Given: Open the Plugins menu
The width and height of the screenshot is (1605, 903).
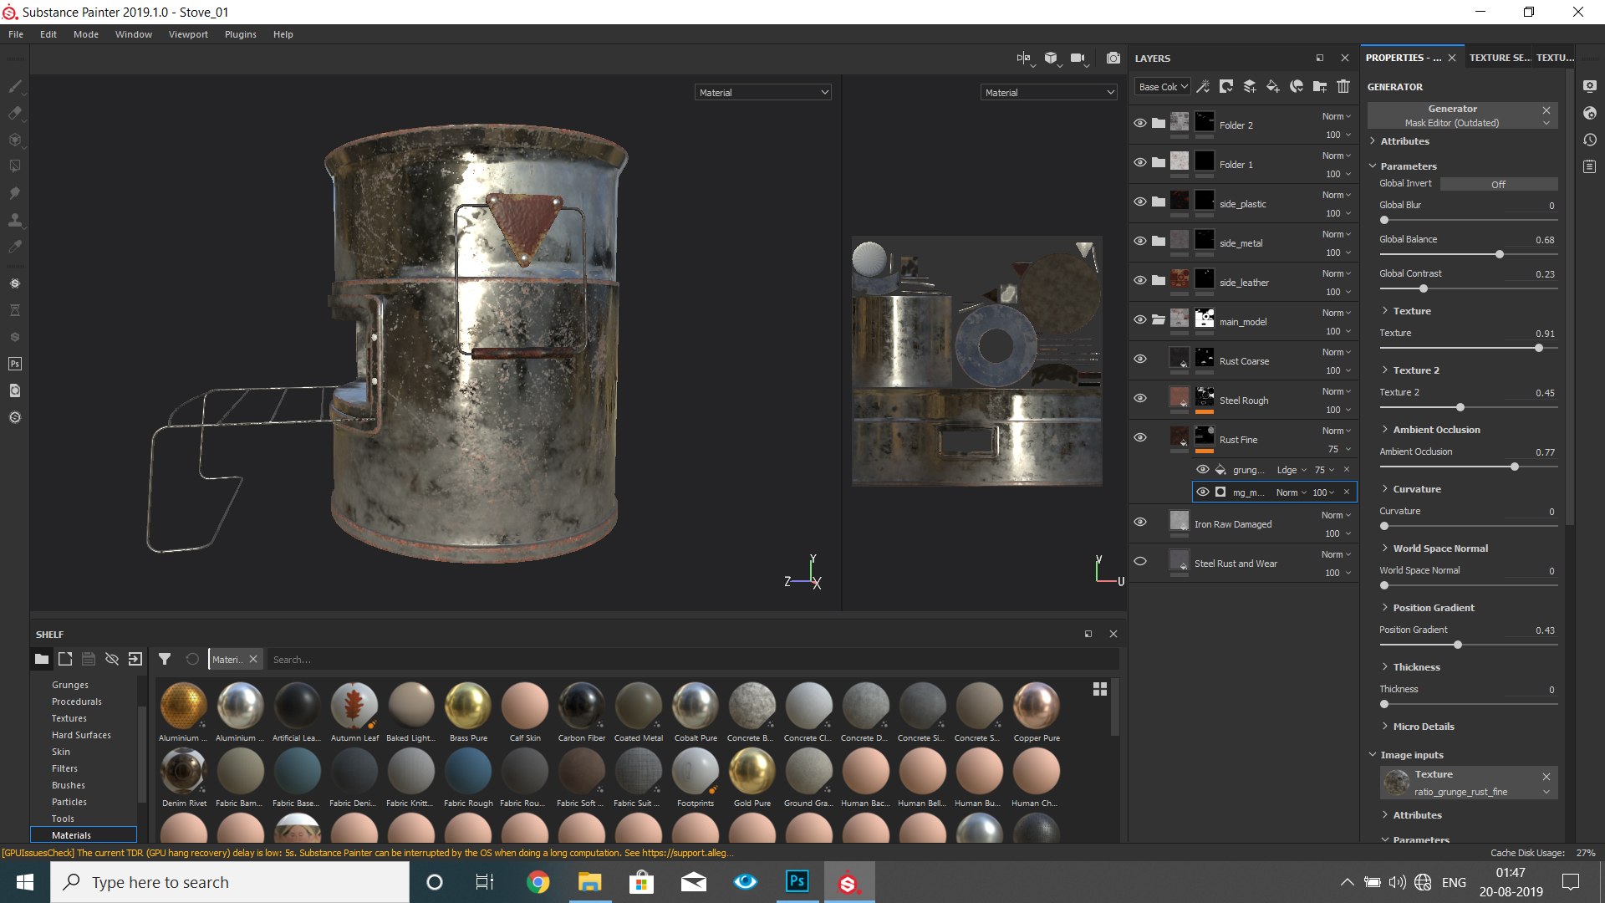Looking at the screenshot, I should click(241, 34).
